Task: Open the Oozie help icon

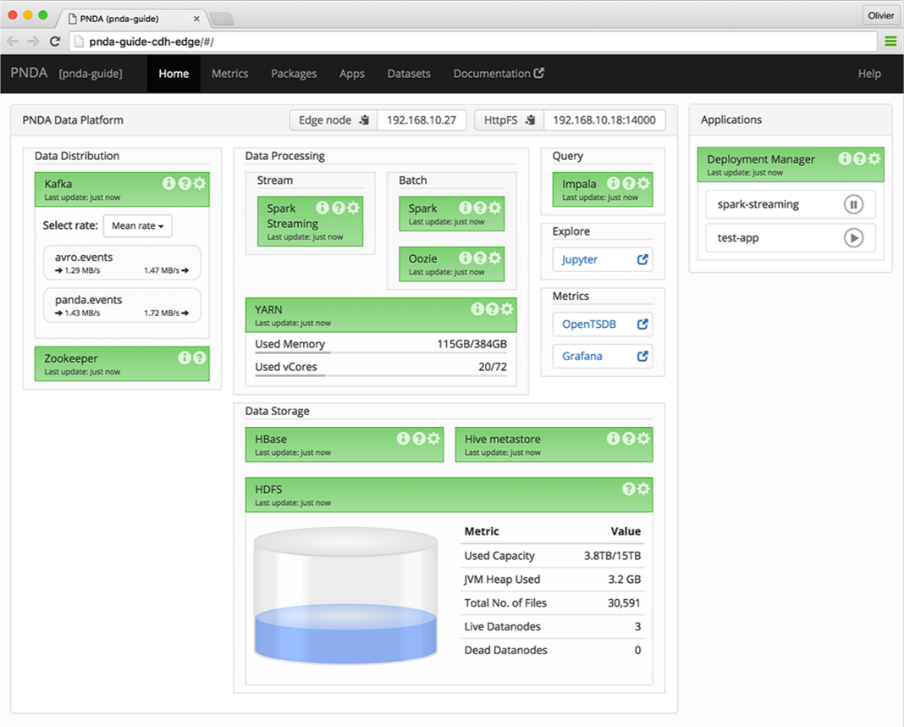Action: coord(480,258)
